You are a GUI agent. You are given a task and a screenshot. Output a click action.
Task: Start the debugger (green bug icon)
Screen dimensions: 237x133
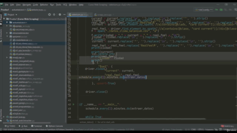[221, 10]
